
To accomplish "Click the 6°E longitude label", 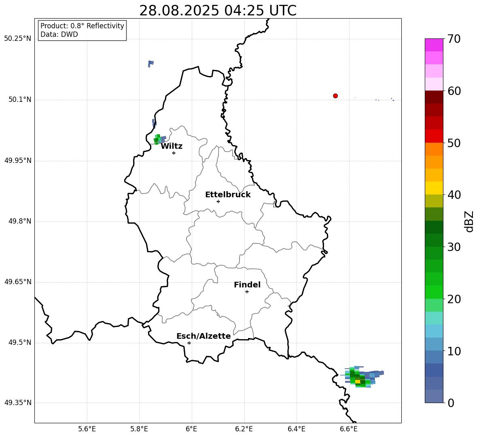I will tap(191, 429).
